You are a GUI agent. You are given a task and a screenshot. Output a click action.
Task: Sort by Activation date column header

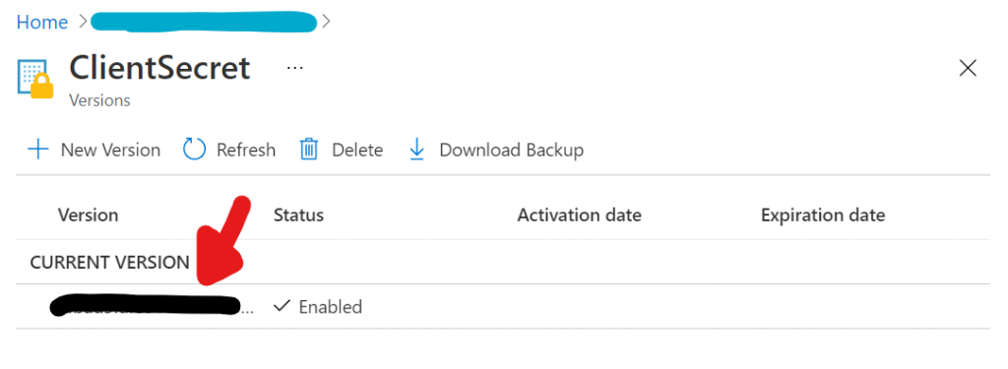pyautogui.click(x=579, y=215)
